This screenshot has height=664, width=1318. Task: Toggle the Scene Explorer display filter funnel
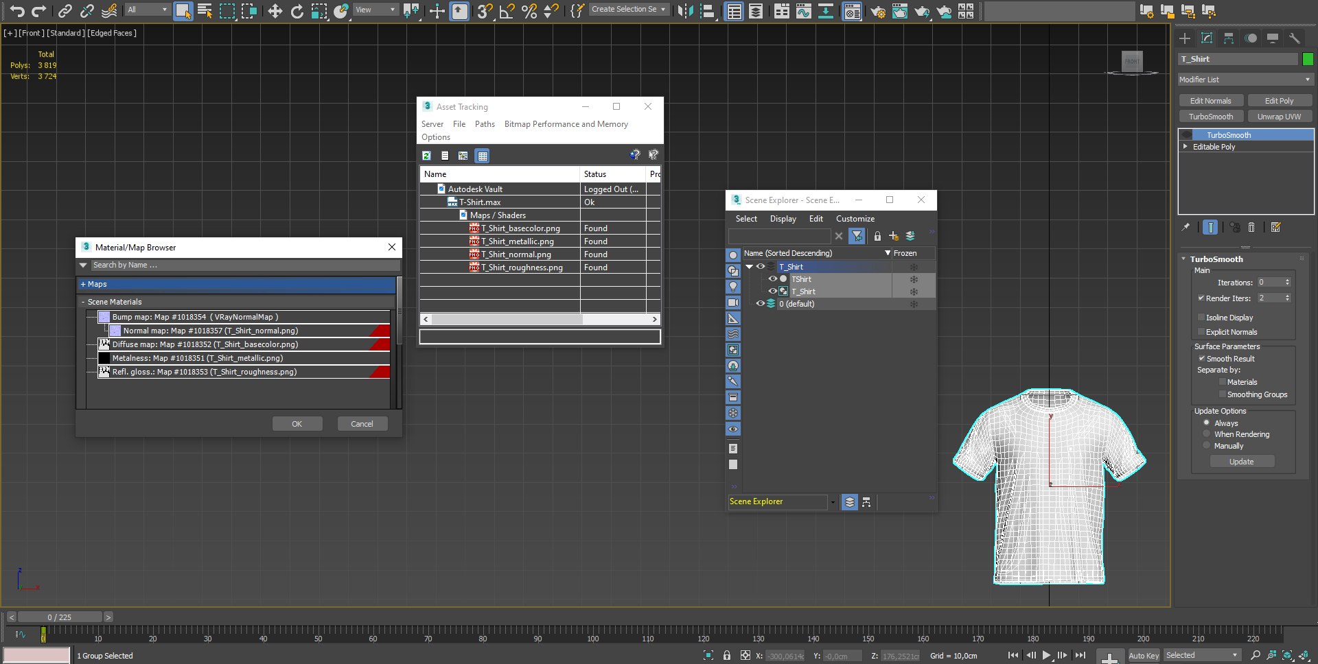click(857, 236)
